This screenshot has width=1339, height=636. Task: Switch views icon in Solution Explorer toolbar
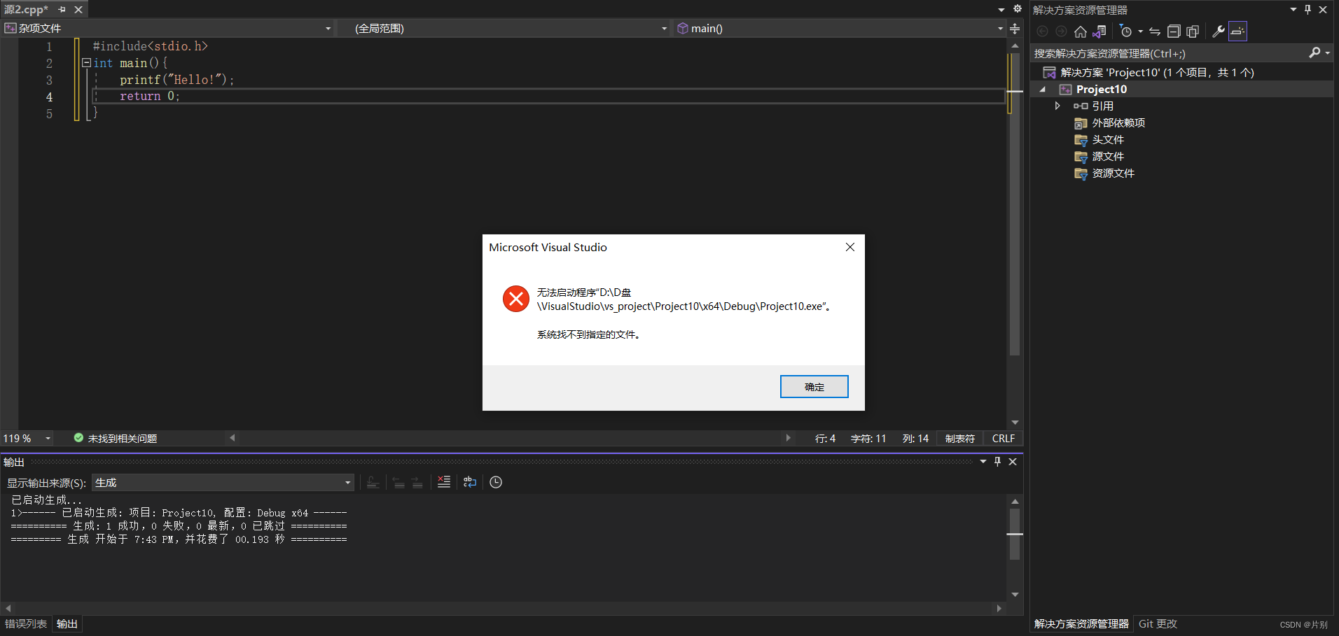pos(1099,31)
